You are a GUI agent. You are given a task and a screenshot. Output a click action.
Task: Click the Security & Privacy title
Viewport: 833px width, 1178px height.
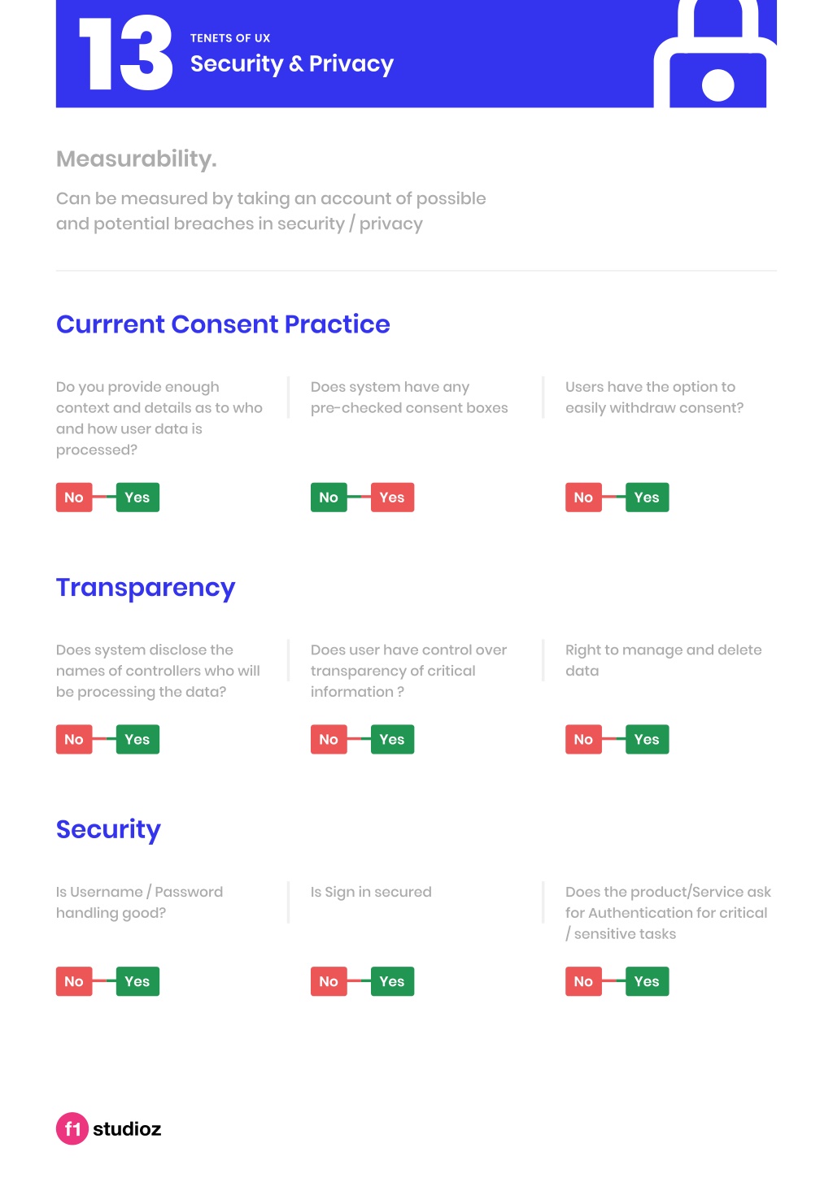point(292,64)
